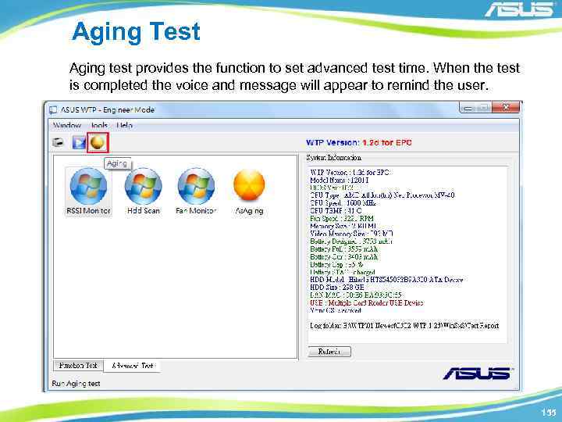Maximize the ASUS WTP window
The height and width of the screenshot is (422, 562).
pyautogui.click(x=483, y=108)
